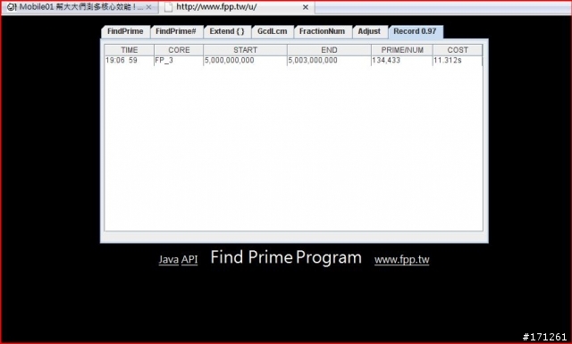572x344 pixels.
Task: Click the END column header
Action: [329, 50]
